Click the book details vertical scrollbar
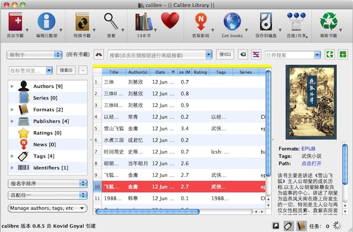This screenshot has height=232, width=353. pyautogui.click(x=345, y=165)
